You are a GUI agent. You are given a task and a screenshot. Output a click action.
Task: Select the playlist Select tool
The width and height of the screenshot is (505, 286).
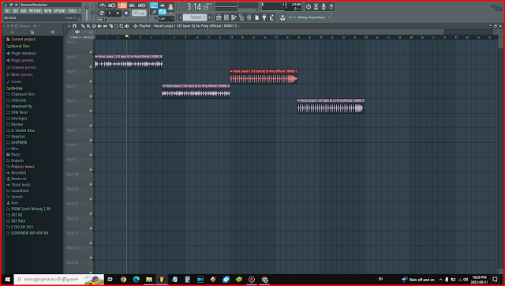116,26
